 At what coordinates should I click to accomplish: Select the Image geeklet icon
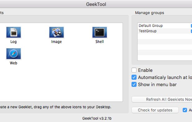click(57, 32)
